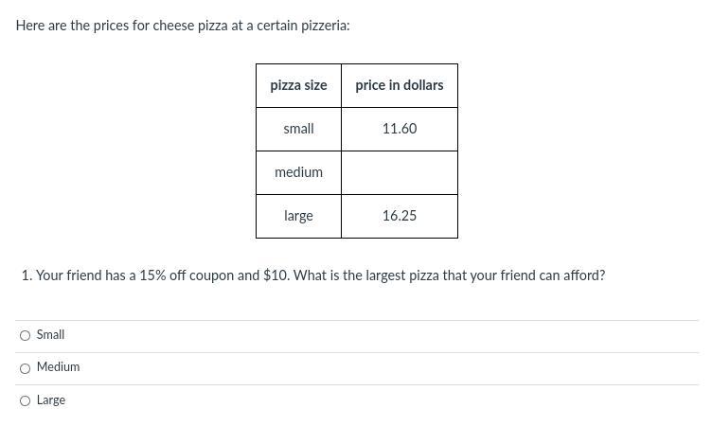Select the Small radio button

click(x=26, y=336)
